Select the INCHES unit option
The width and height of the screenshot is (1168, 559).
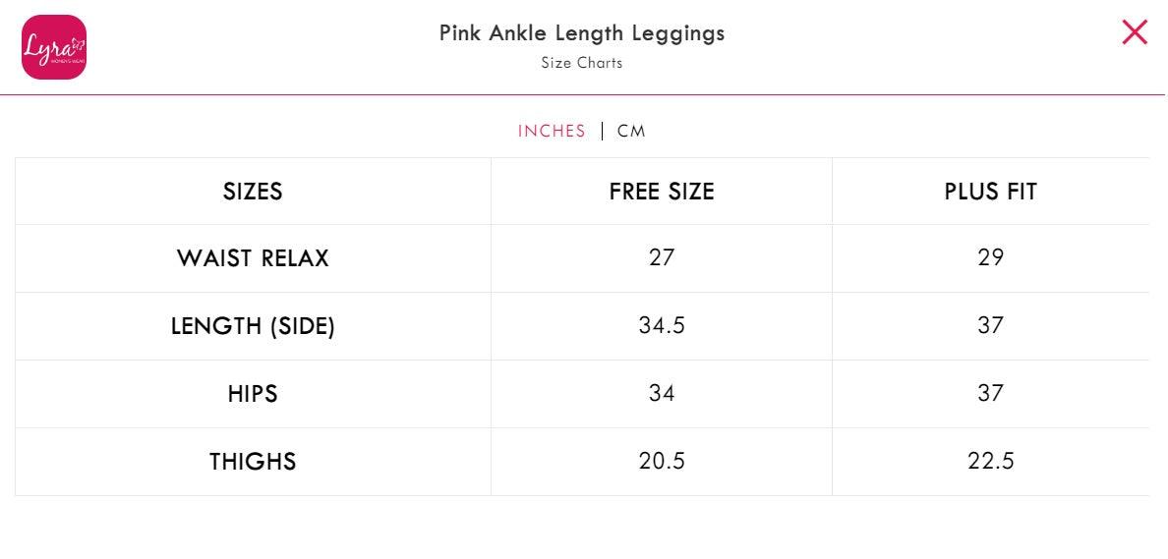tap(552, 131)
